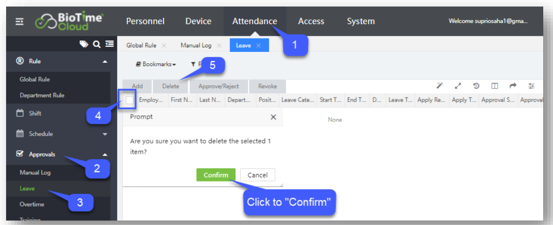The height and width of the screenshot is (225, 553).
Task: Click the magic wand icon in table toolbar
Action: [x=439, y=86]
